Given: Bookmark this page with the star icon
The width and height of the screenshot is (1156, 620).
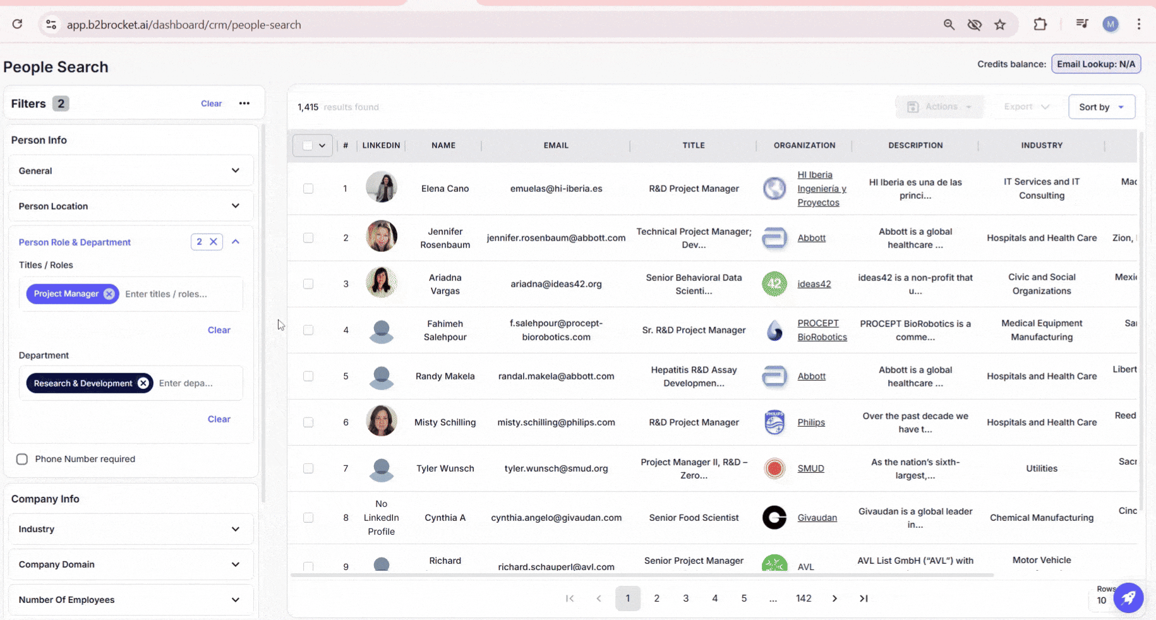Looking at the screenshot, I should 1000,25.
